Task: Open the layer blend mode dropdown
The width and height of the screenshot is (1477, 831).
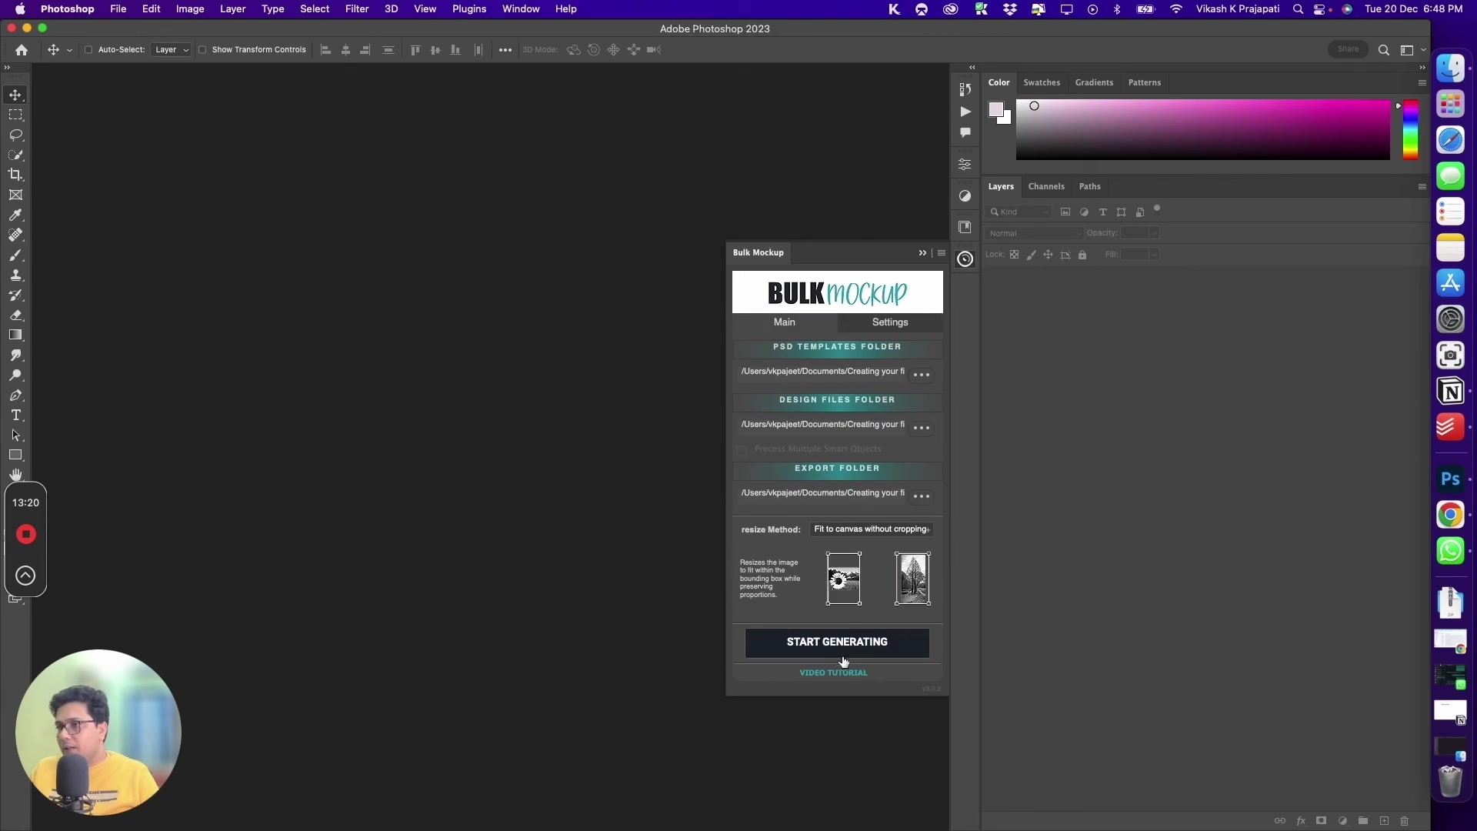Action: coord(1035,232)
